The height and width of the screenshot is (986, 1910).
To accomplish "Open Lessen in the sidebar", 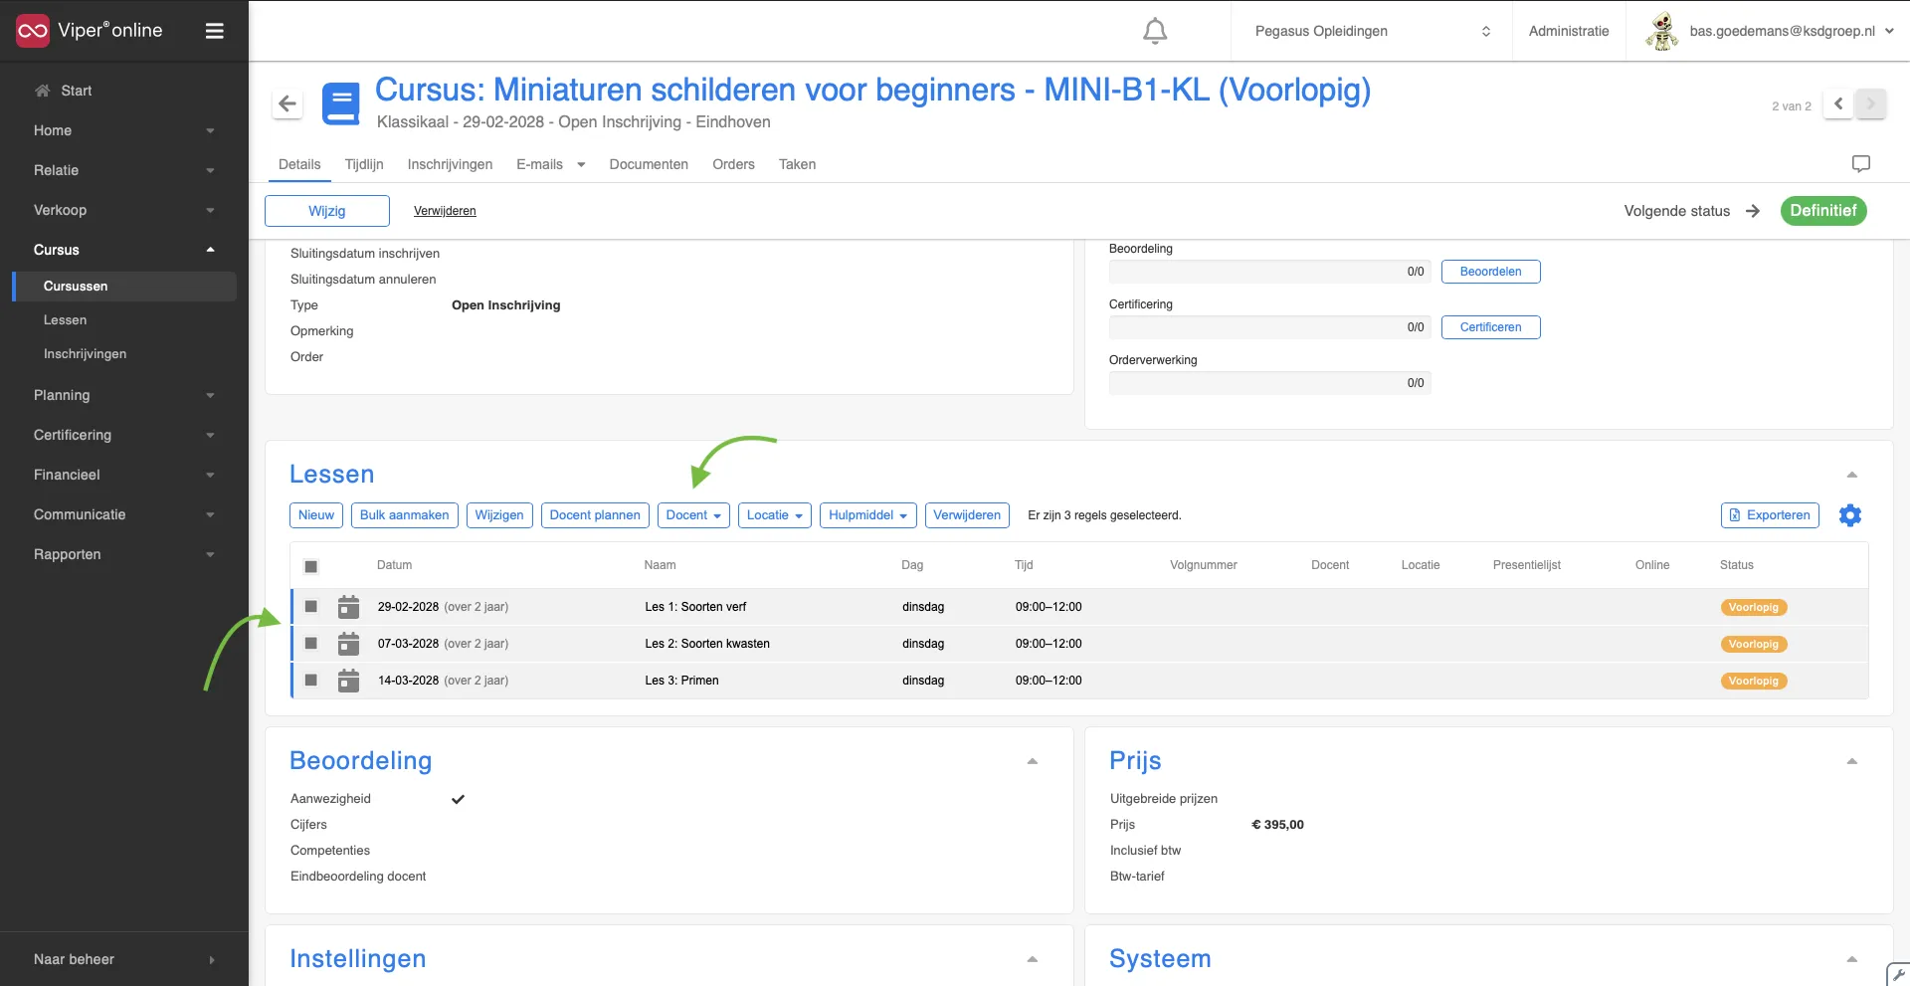I will tap(65, 320).
